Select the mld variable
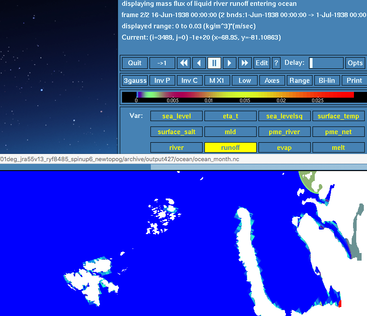This screenshot has width=367, height=316. [231, 132]
